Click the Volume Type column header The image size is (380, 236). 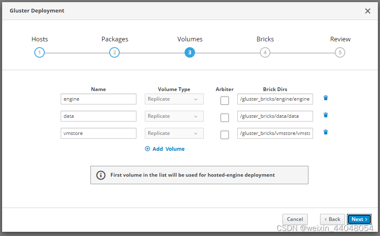coord(174,89)
